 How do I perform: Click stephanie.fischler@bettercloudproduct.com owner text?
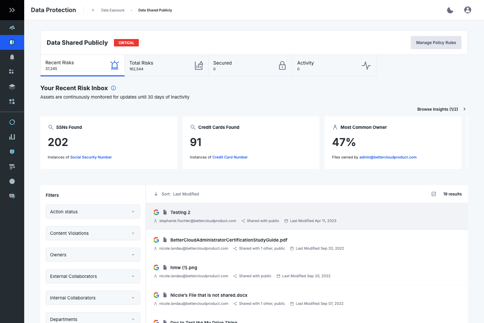tap(198, 221)
